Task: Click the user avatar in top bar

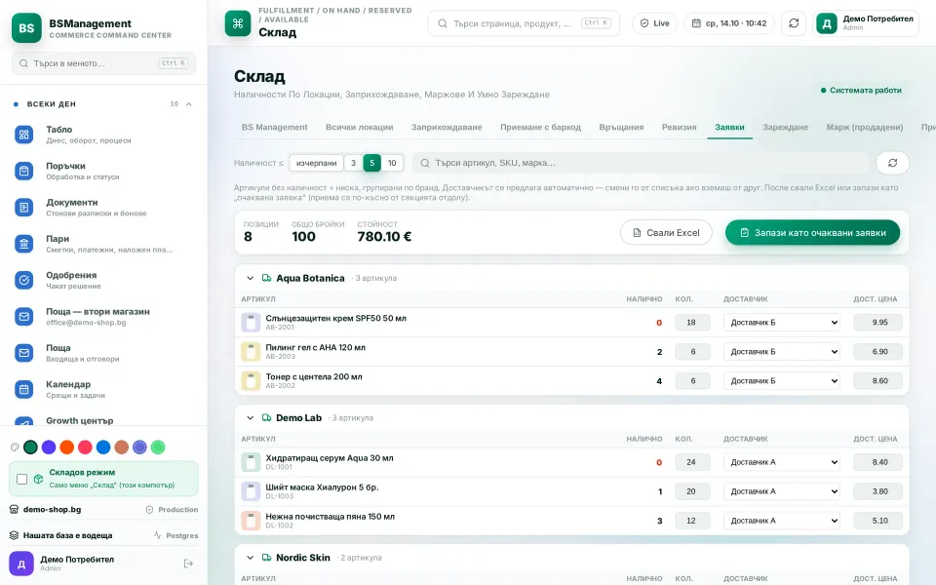Action: (827, 23)
